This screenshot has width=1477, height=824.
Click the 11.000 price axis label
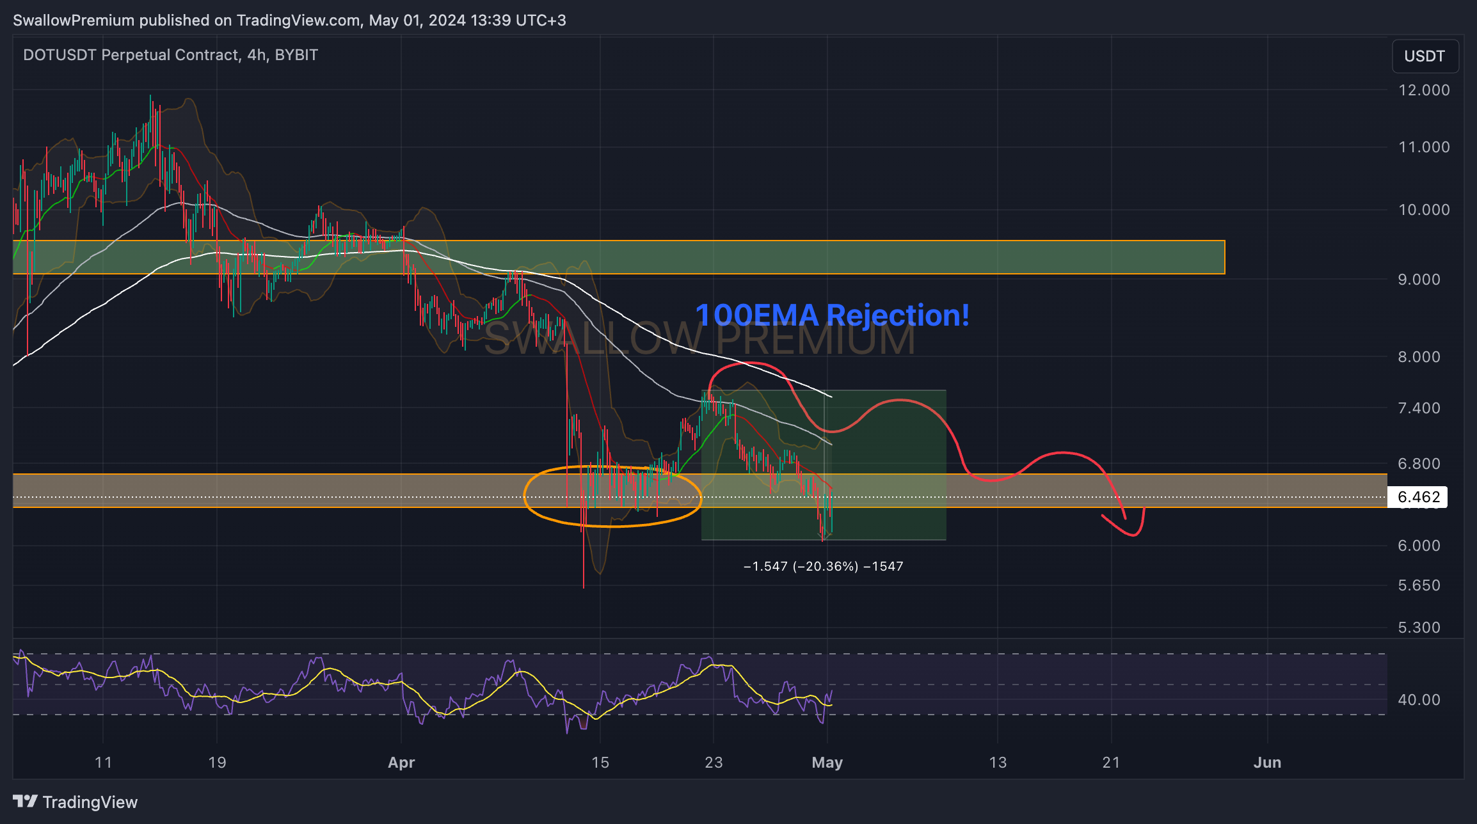1424,147
